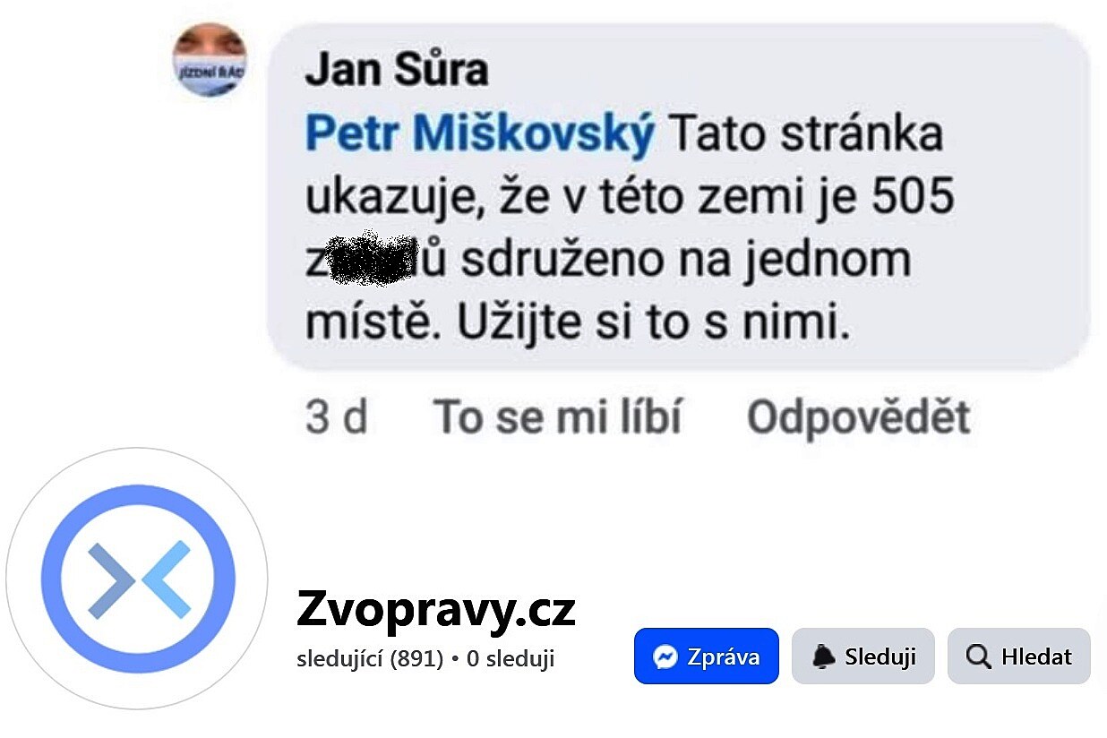Image resolution: width=1107 pixels, height=738 pixels.
Task: Click the magnifying glass icon beside Hledat
Action: point(979,657)
